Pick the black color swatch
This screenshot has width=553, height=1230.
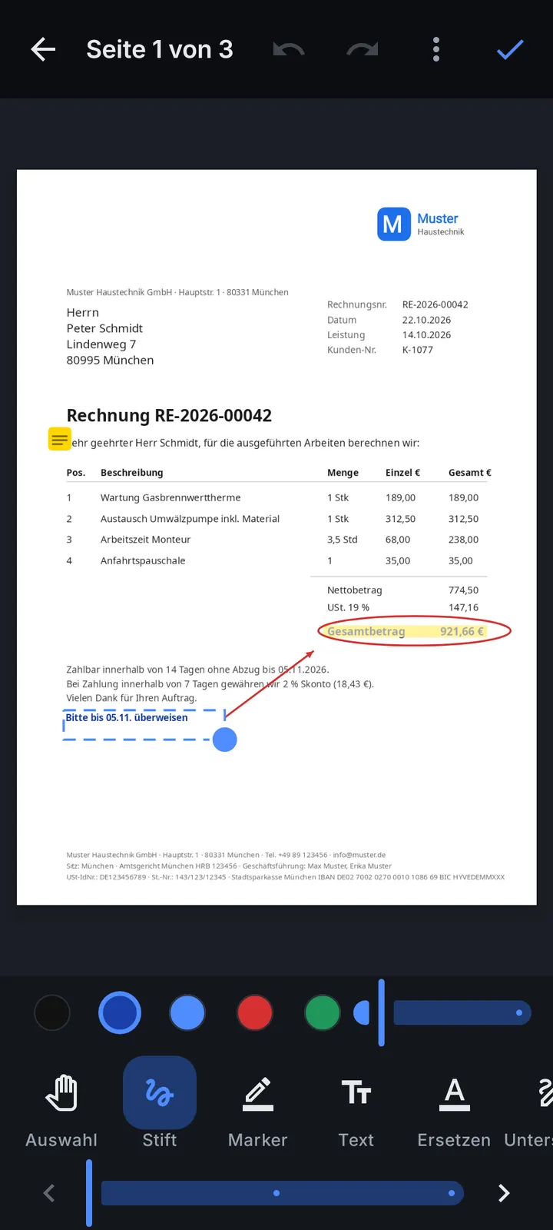52,1012
